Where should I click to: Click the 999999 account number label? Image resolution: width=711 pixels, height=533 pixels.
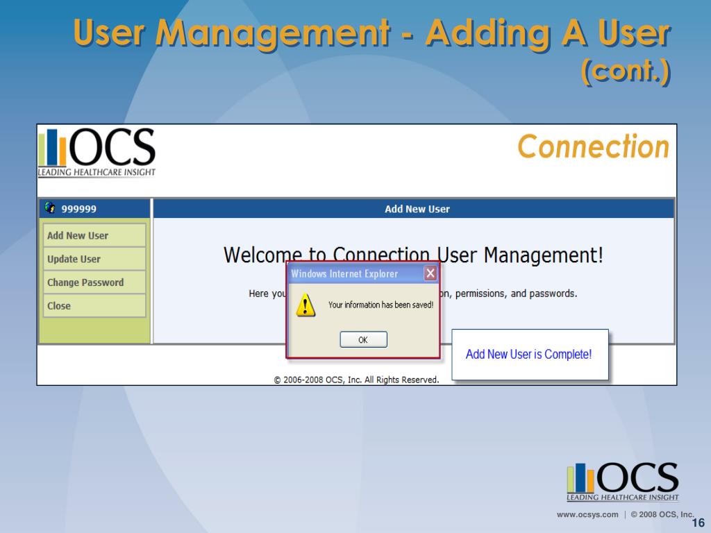tap(79, 209)
